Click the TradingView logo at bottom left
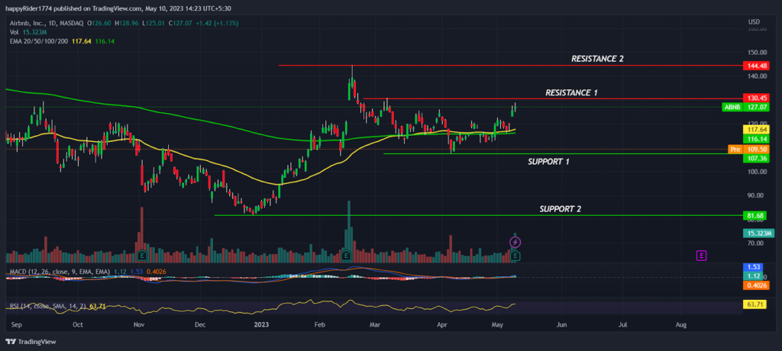Viewport: 782px width, 351px height. pyautogui.click(x=31, y=342)
